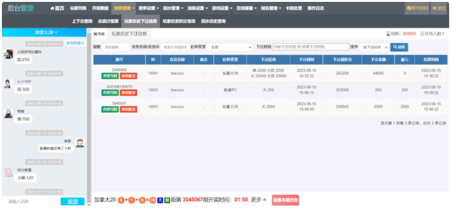Click the 请输入消息 chat input box

point(31,202)
